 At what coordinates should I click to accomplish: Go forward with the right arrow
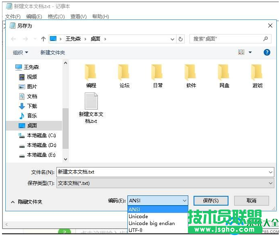point(26,39)
